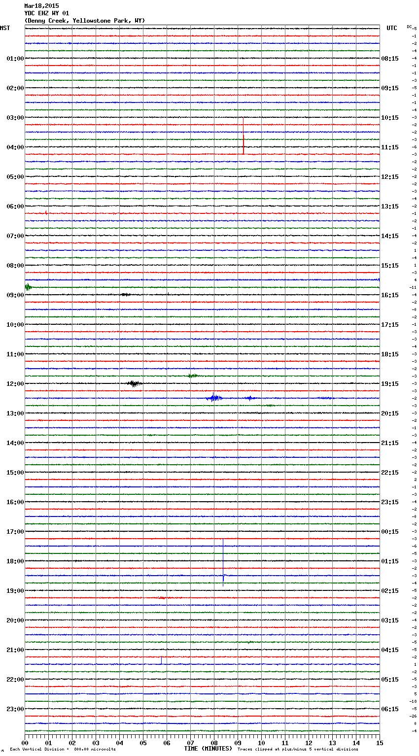Click the green wiggle on 11:45 trace

point(193,376)
